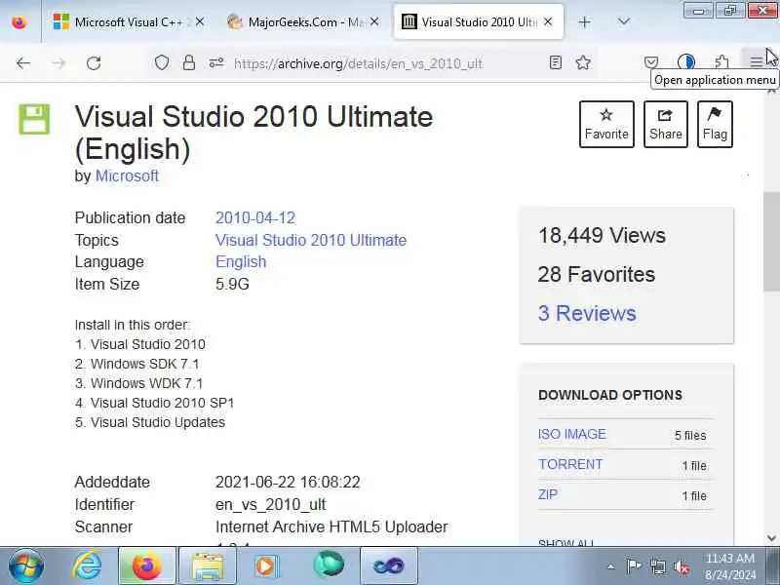Open the 3 Reviews link
The image size is (780, 585).
coord(587,313)
